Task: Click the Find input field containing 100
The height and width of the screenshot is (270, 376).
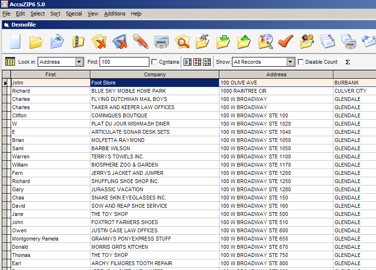Action: click(x=124, y=62)
